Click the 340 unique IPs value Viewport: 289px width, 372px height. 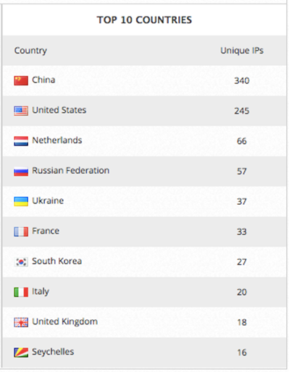click(242, 80)
